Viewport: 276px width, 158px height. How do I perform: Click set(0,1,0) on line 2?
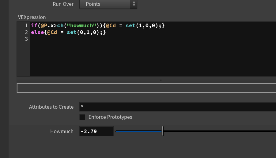pyautogui.click(x=83, y=32)
